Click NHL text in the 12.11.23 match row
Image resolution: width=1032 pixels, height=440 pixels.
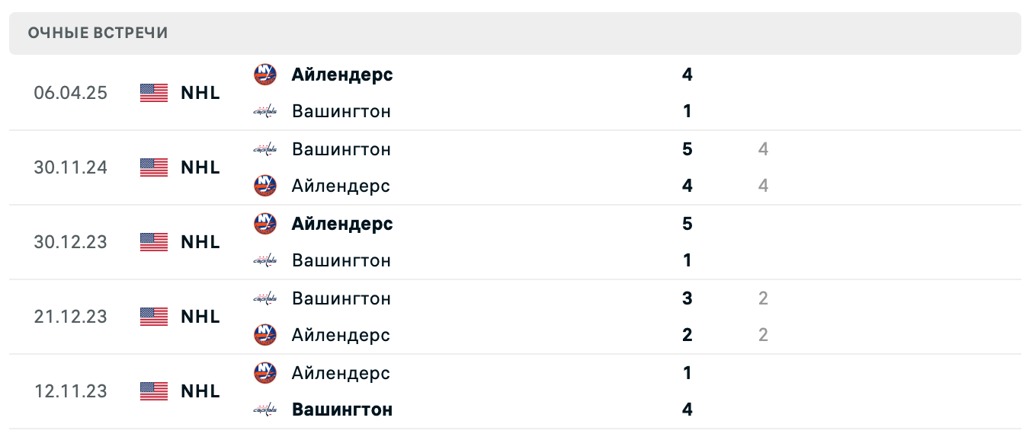pyautogui.click(x=200, y=391)
